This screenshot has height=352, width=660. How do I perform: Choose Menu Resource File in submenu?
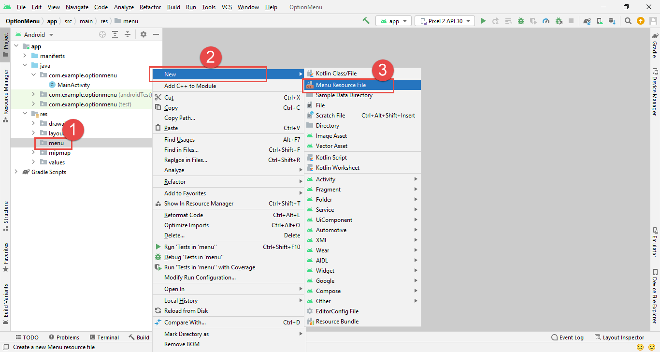[x=341, y=85]
